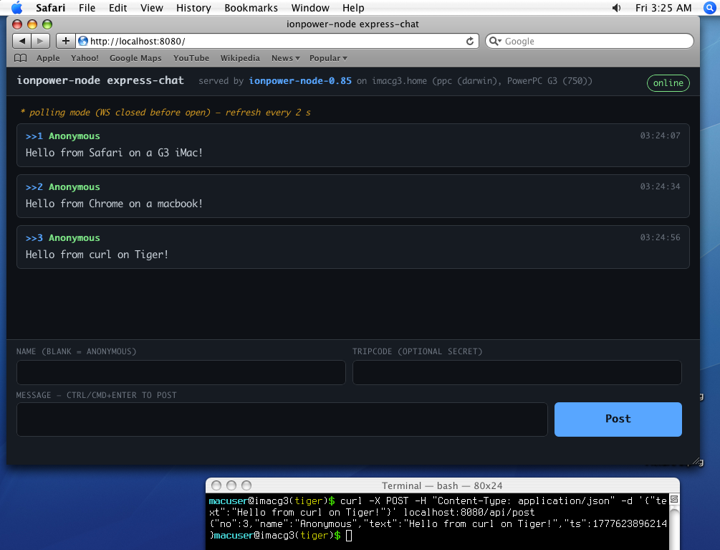Open the Google Maps bookmark

pos(135,58)
